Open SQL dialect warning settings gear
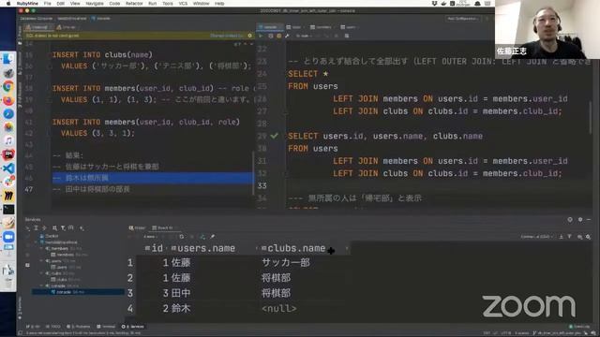Screen dimensions: 600x337 (250, 36)
